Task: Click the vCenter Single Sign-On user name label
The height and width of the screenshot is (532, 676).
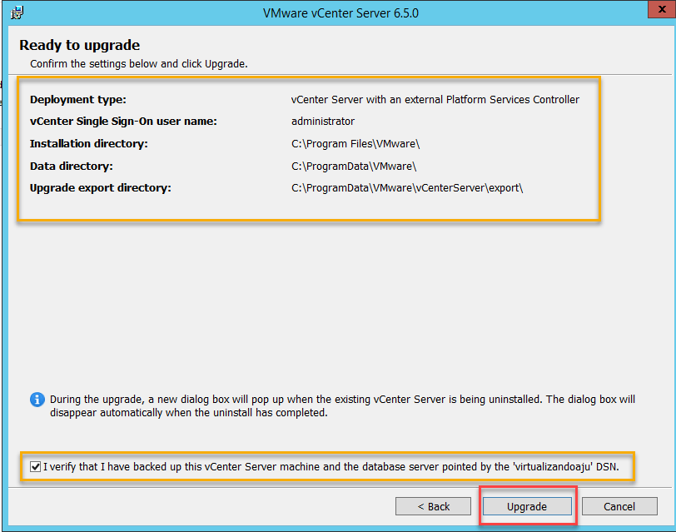Action: 123,122
